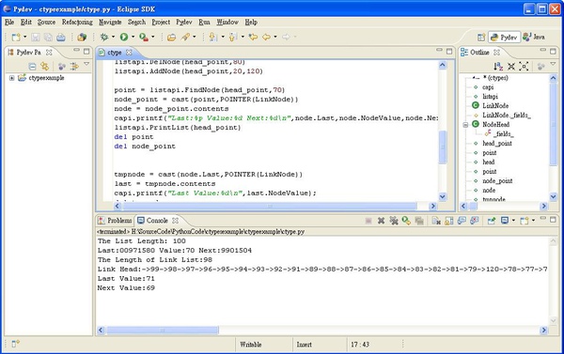Viewport: 564px width, 354px height.
Task: Close the Outline view tab
Action: [496, 53]
